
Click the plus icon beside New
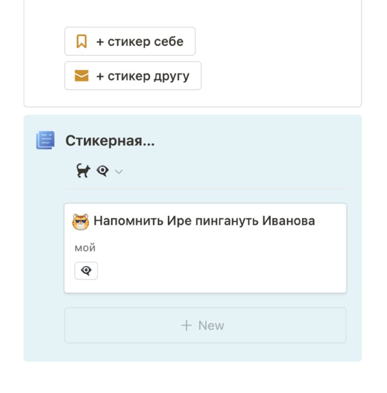186,325
